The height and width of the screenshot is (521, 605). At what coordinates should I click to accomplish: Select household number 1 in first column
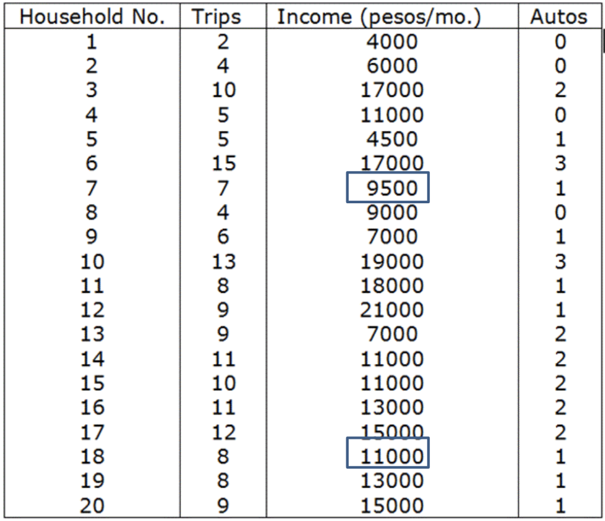tap(92, 41)
